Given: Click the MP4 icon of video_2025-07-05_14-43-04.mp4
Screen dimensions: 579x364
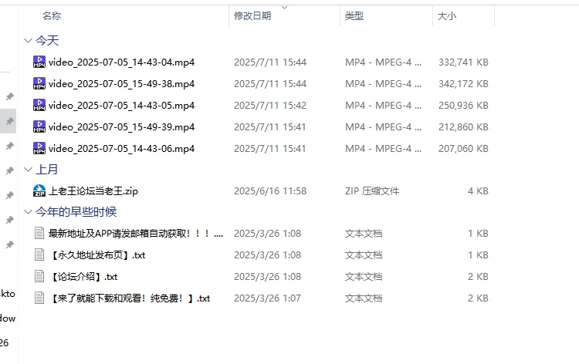Looking at the screenshot, I should [39, 62].
